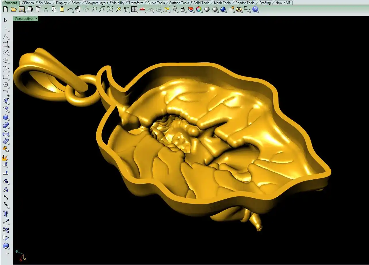The image size is (369, 265).
Task: Open the four-viewport layout icon
Action: (134, 9)
